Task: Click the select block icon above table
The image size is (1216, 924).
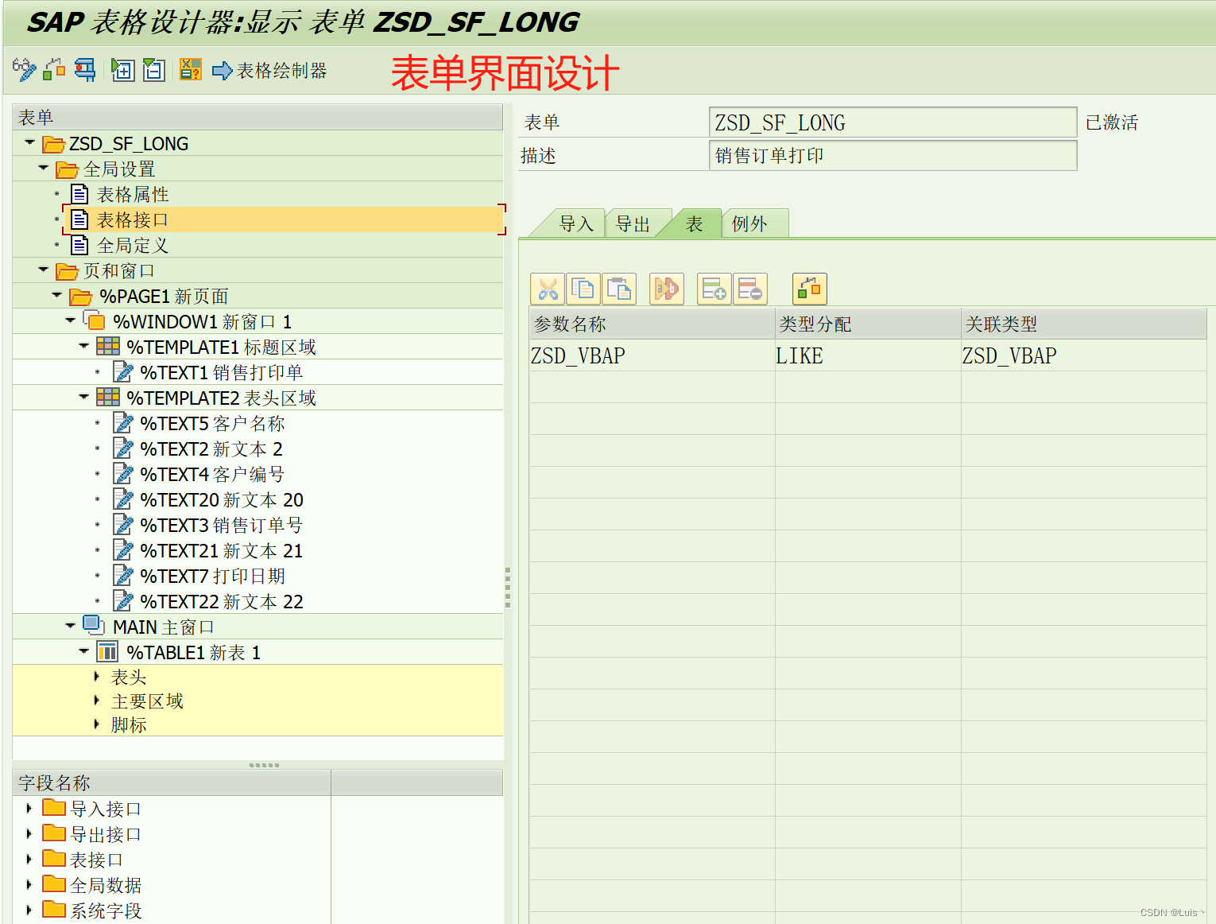Action: coord(667,289)
